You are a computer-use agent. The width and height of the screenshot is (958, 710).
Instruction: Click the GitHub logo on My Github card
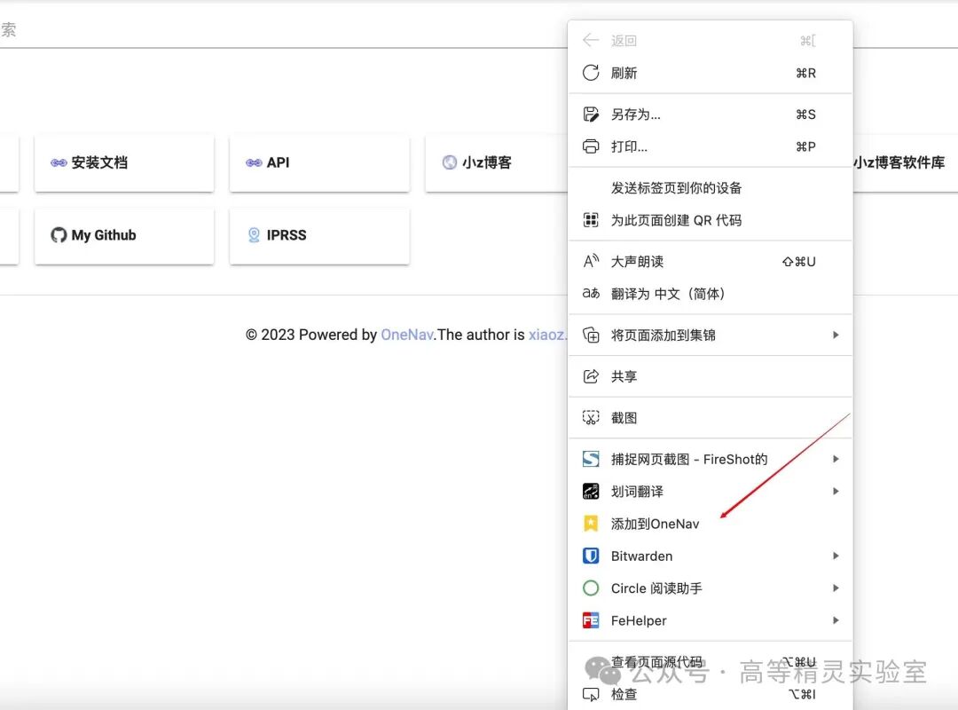pos(59,235)
